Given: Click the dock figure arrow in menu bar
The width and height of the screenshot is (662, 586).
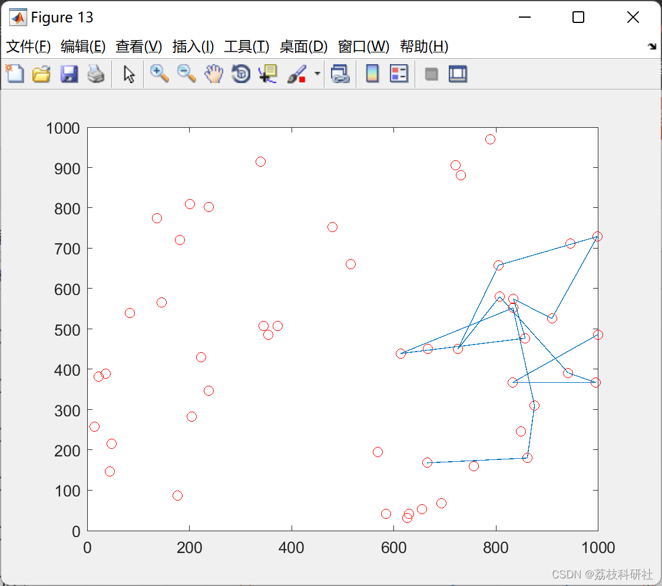Looking at the screenshot, I should (x=652, y=47).
